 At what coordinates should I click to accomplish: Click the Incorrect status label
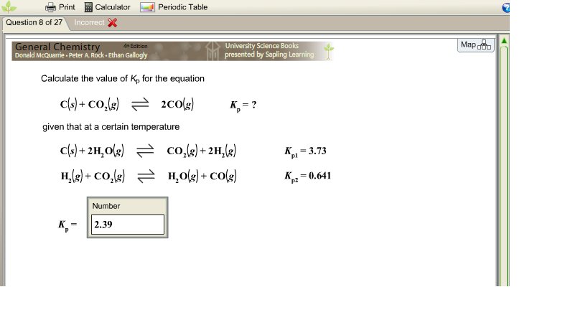coord(89,22)
